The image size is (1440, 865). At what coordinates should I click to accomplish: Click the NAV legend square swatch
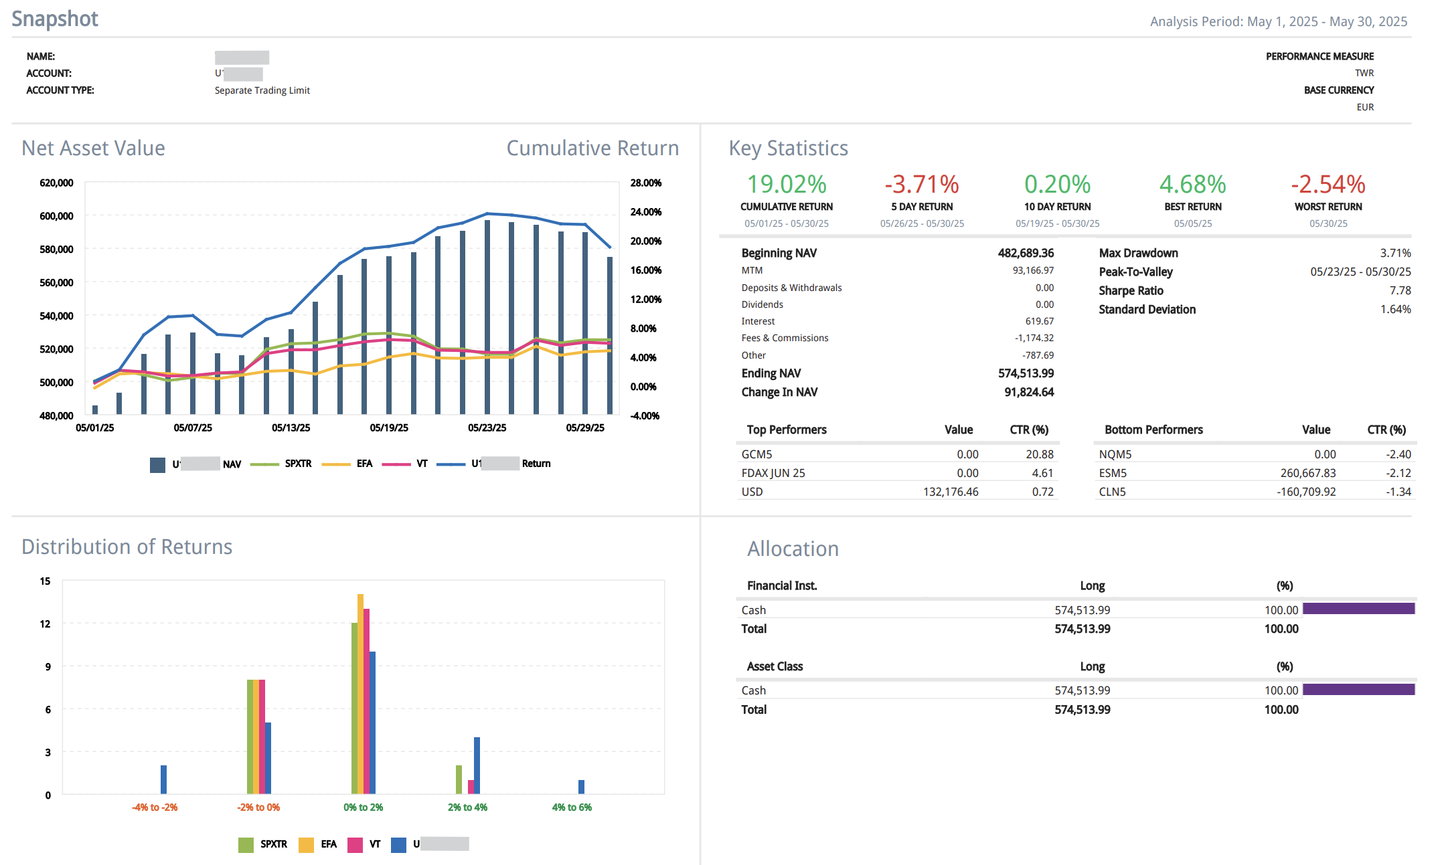157,464
